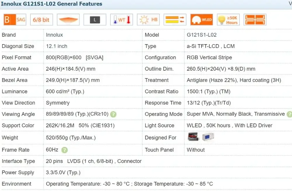Click the help icon next to 60Hz
This screenshot has height=191, width=292.
[x=65, y=150]
